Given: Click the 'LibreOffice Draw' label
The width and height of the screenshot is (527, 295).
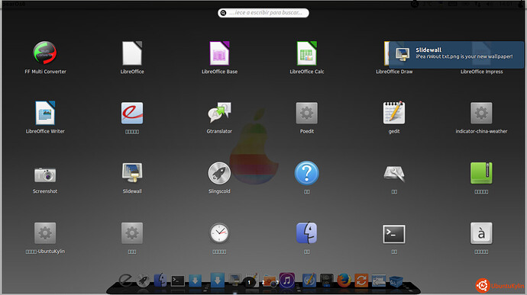Looking at the screenshot, I should [x=394, y=72].
